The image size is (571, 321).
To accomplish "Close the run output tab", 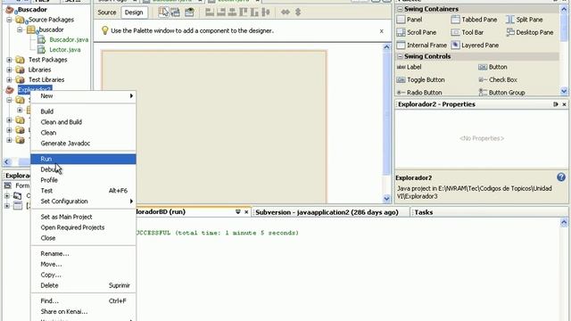I will pos(246,212).
